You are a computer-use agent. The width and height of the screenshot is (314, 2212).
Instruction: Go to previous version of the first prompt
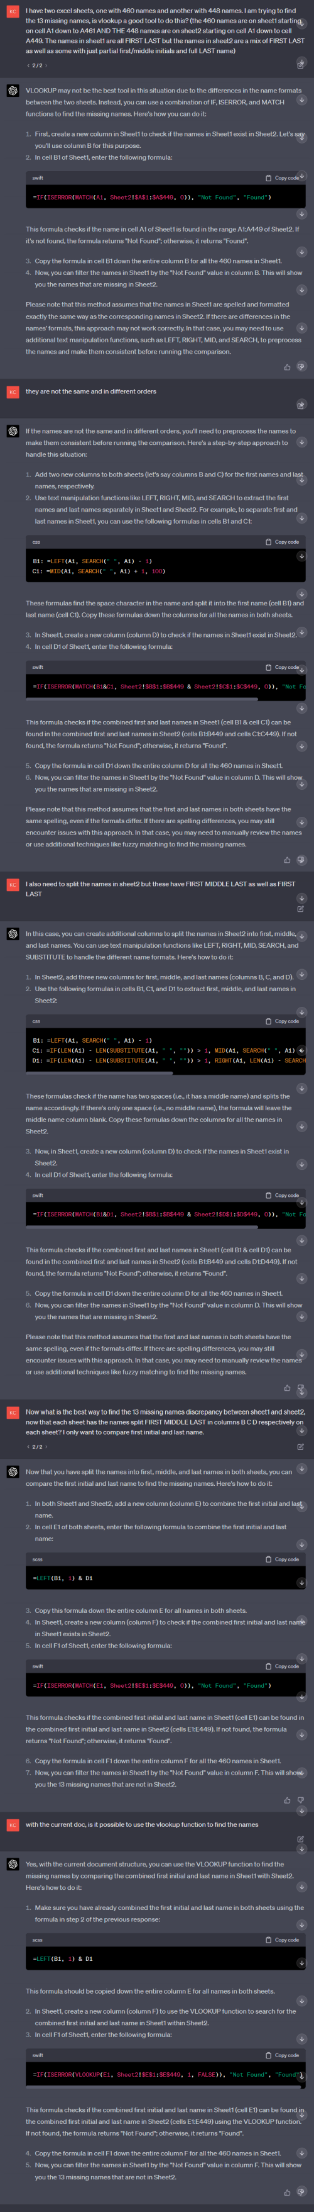pyautogui.click(x=28, y=65)
